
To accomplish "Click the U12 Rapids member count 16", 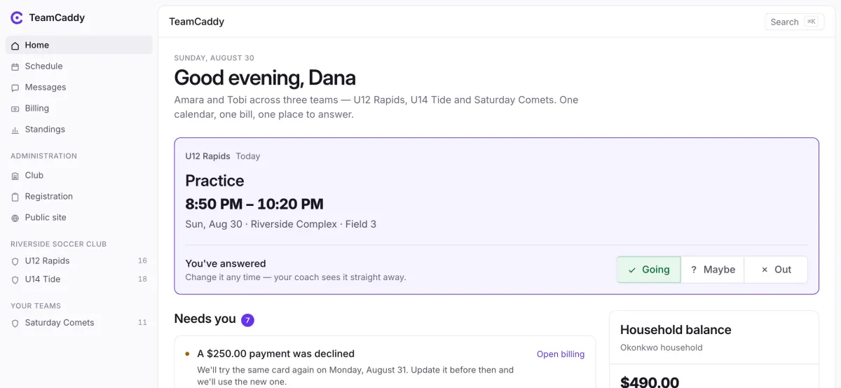I will tap(142, 261).
